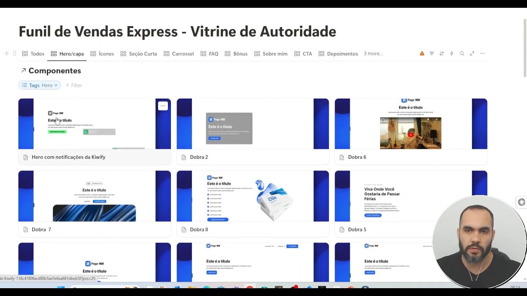Open the Ícones view tab

(102, 54)
